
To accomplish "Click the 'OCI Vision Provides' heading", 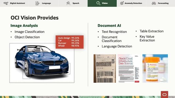I will (34, 18).
